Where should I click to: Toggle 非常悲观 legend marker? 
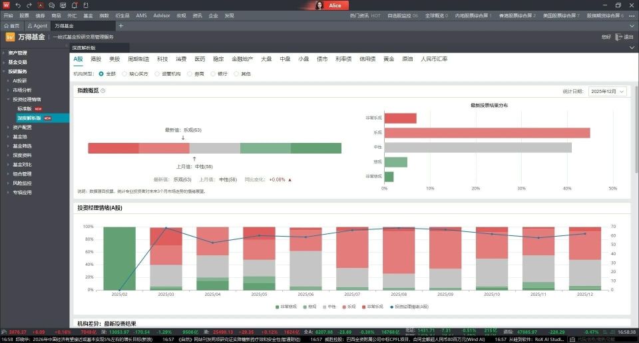pos(277,307)
